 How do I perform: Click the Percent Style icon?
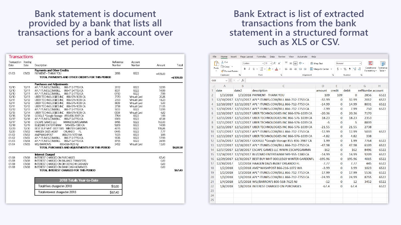(x=345, y=69)
